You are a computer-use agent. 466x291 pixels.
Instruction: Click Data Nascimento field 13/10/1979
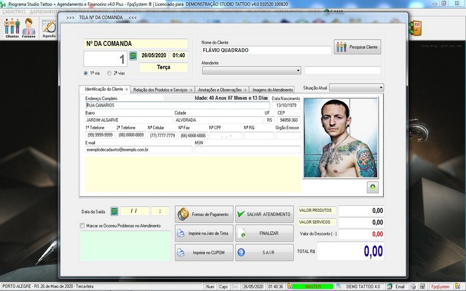(286, 105)
